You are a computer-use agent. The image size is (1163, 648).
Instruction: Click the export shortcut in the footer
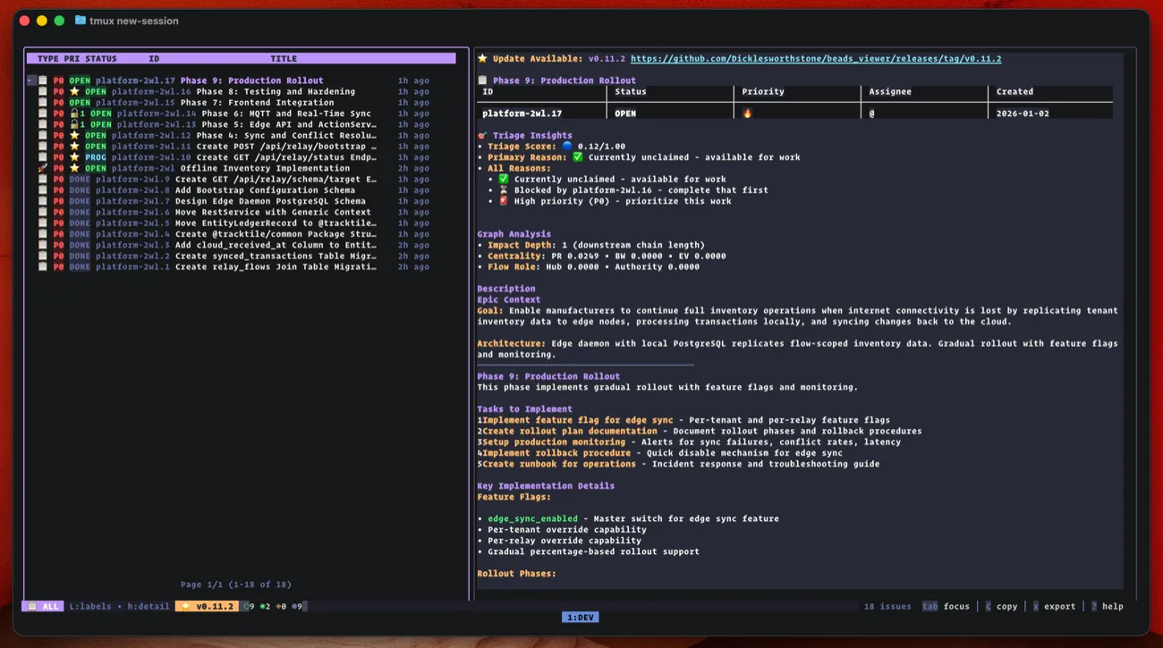pos(1054,606)
